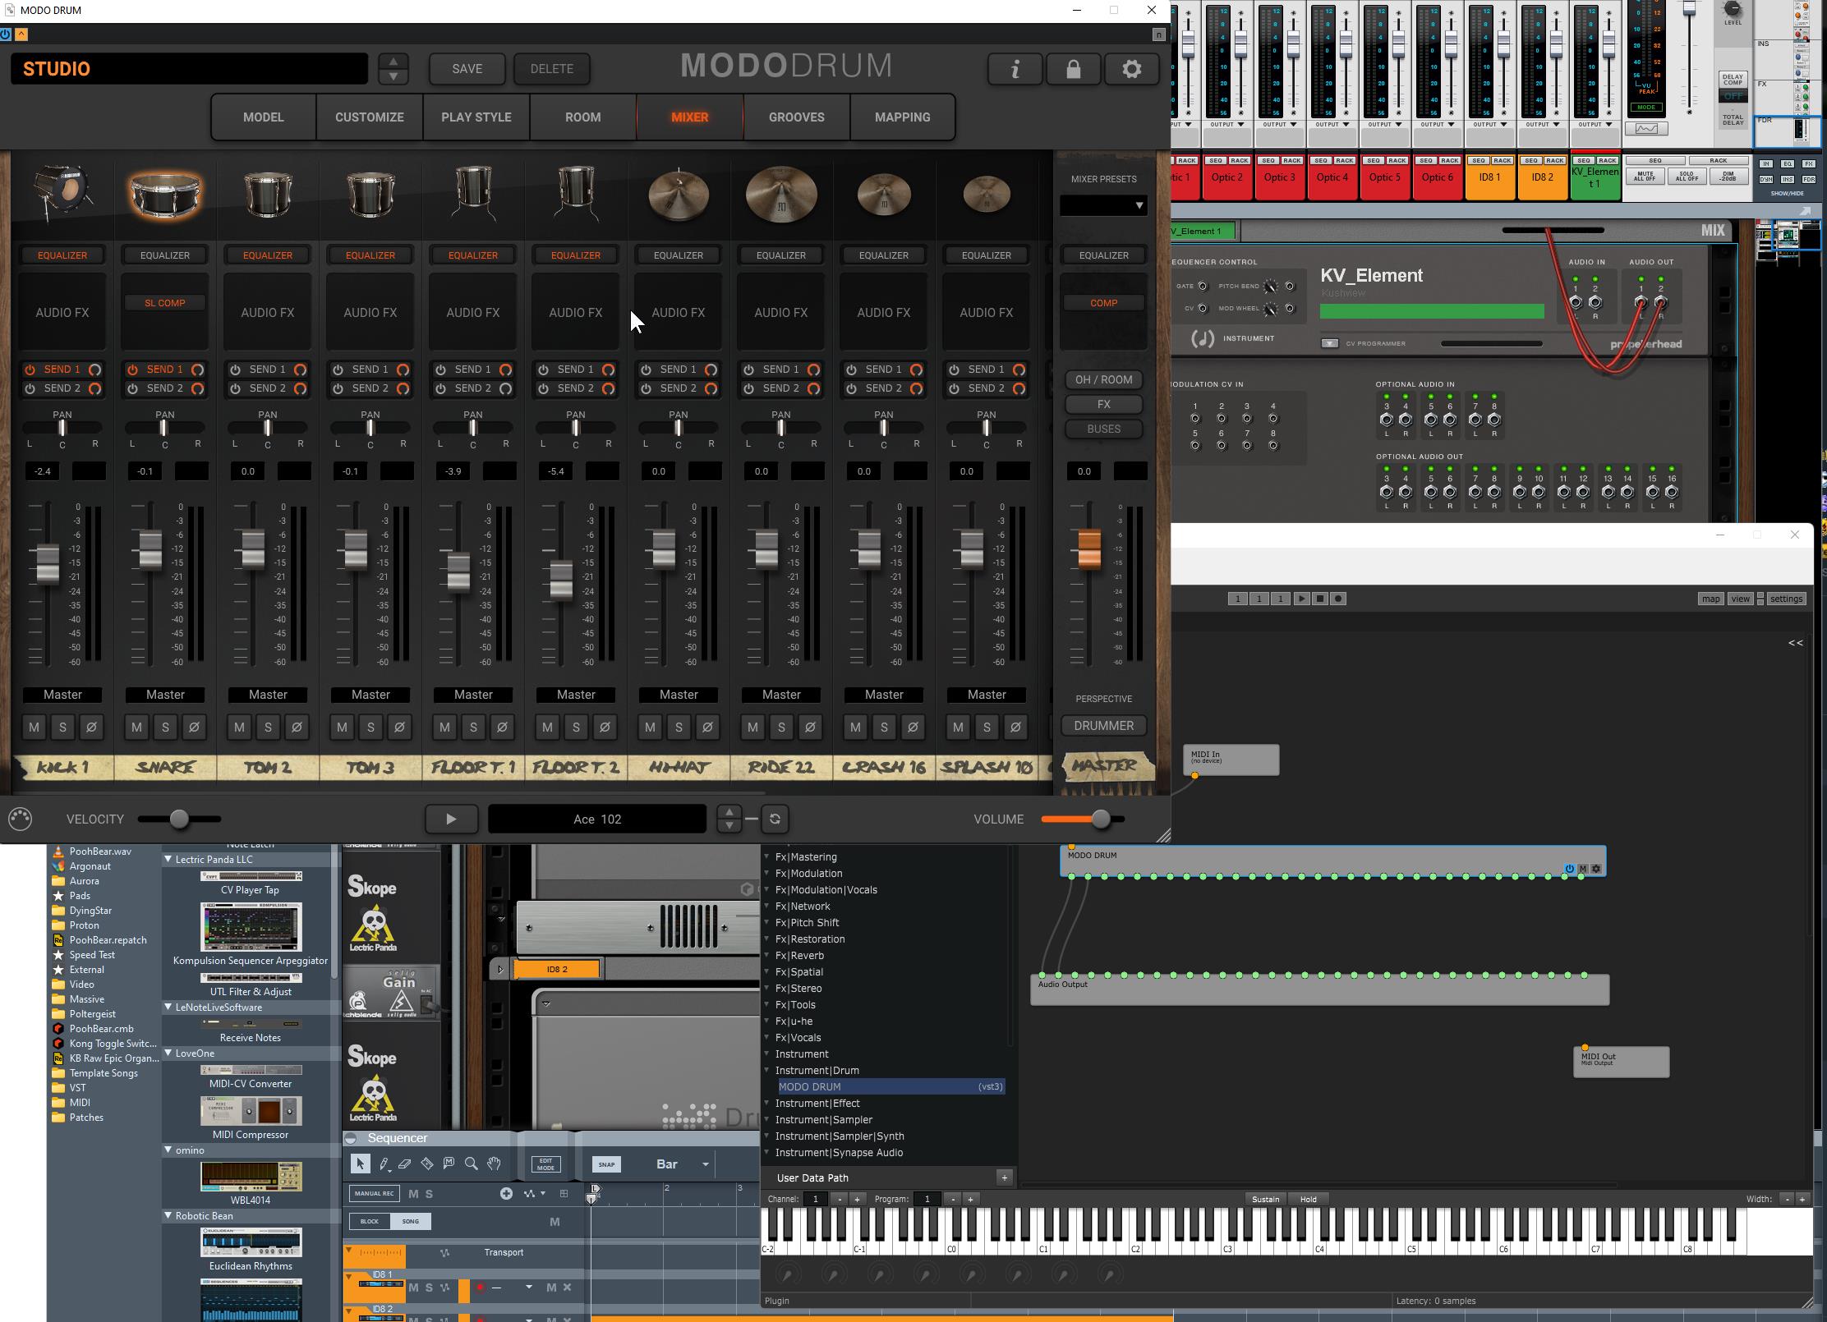The width and height of the screenshot is (1827, 1322).
Task: Open Snare channel EQUALIZER
Action: click(x=165, y=255)
